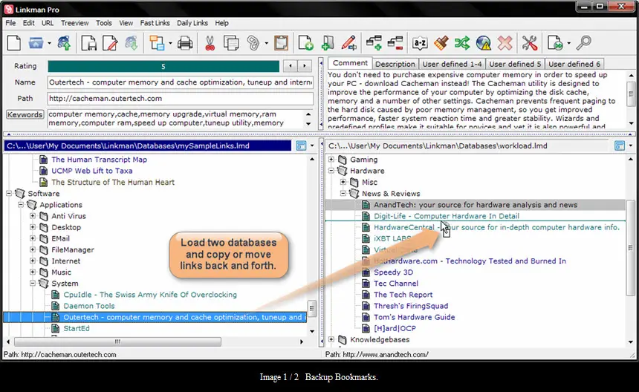The image size is (639, 392).
Task: Expand the Gaming folder
Action: click(331, 159)
